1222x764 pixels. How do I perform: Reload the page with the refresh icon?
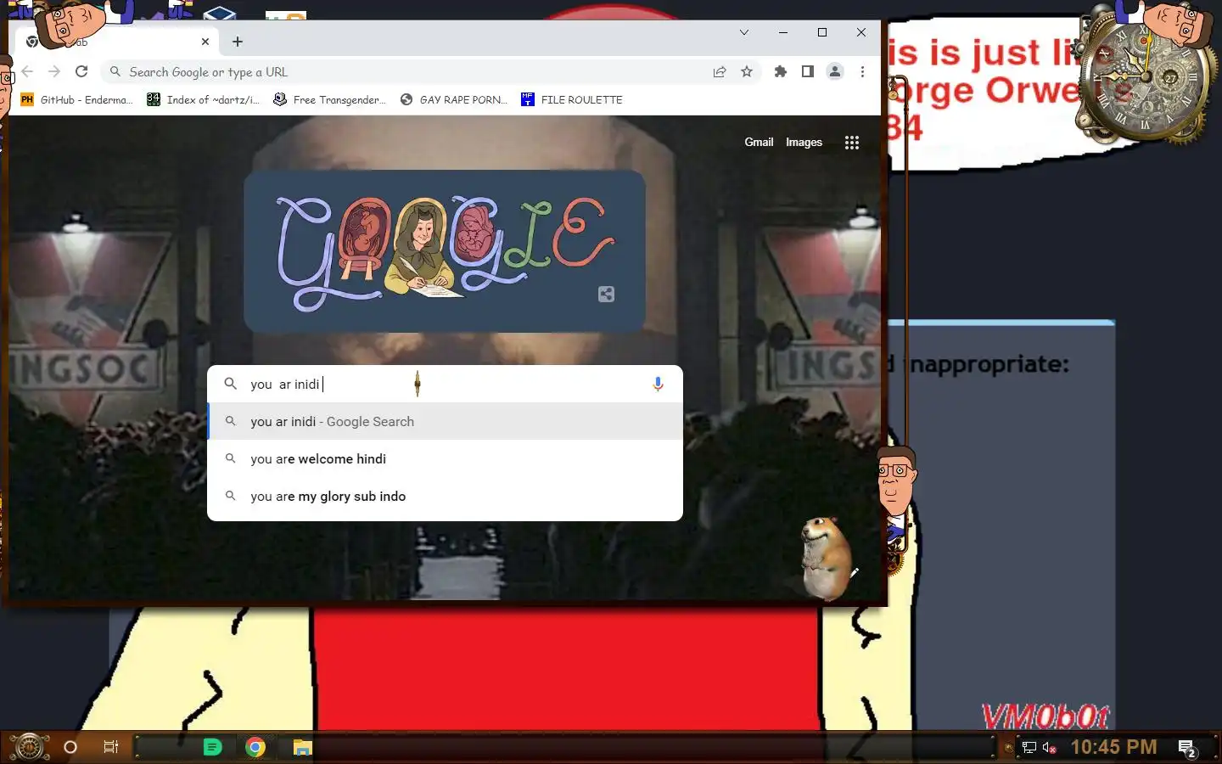[x=81, y=71]
